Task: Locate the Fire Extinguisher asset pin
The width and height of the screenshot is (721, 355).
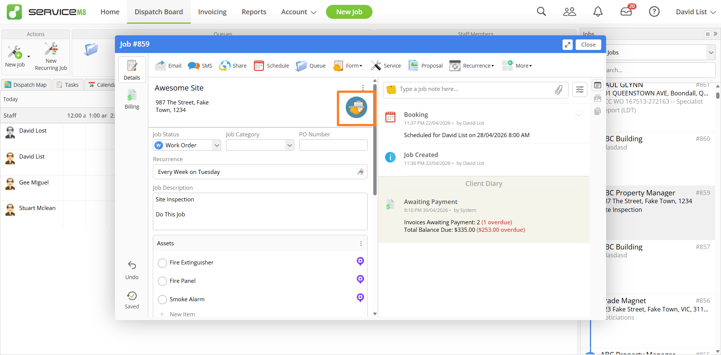Action: point(360,261)
